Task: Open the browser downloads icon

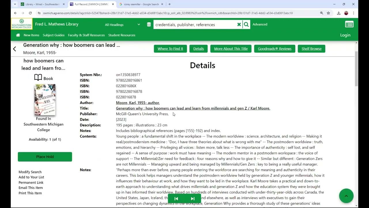Action: (x=338, y=13)
